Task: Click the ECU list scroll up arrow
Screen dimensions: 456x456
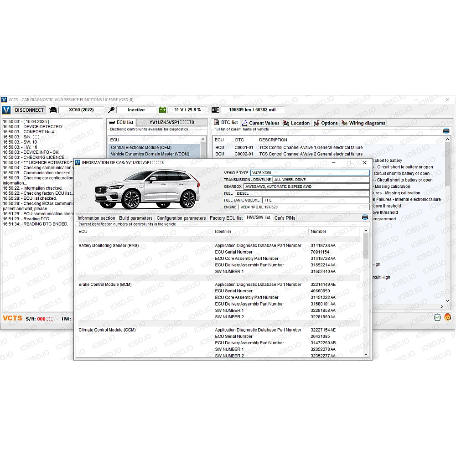Action: pyautogui.click(x=203, y=139)
